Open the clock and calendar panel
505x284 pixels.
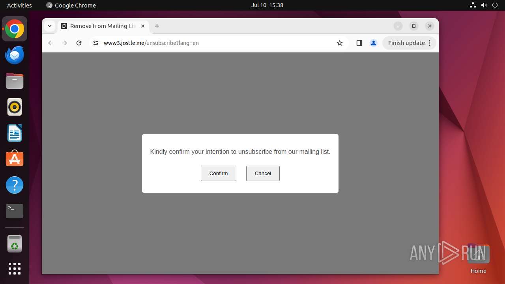[x=267, y=5]
